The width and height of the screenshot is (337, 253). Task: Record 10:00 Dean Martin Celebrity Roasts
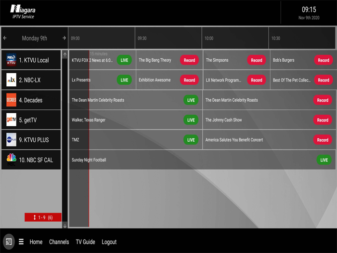pyautogui.click(x=323, y=100)
